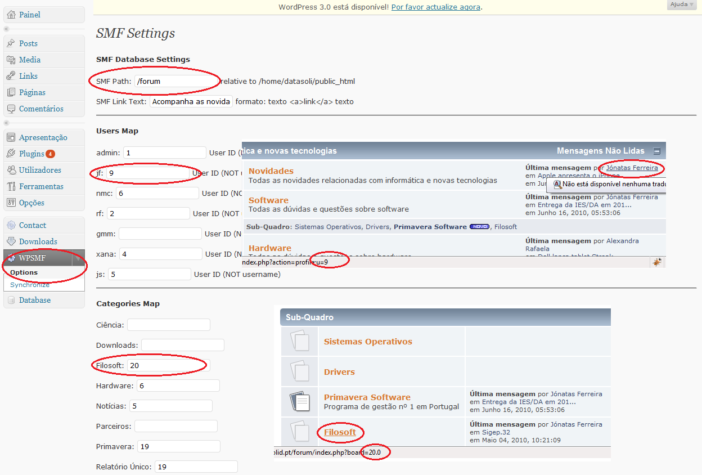Click the Posts pushpin icon

(x=11, y=43)
